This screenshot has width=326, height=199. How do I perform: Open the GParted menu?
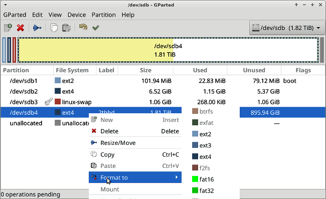pos(15,15)
